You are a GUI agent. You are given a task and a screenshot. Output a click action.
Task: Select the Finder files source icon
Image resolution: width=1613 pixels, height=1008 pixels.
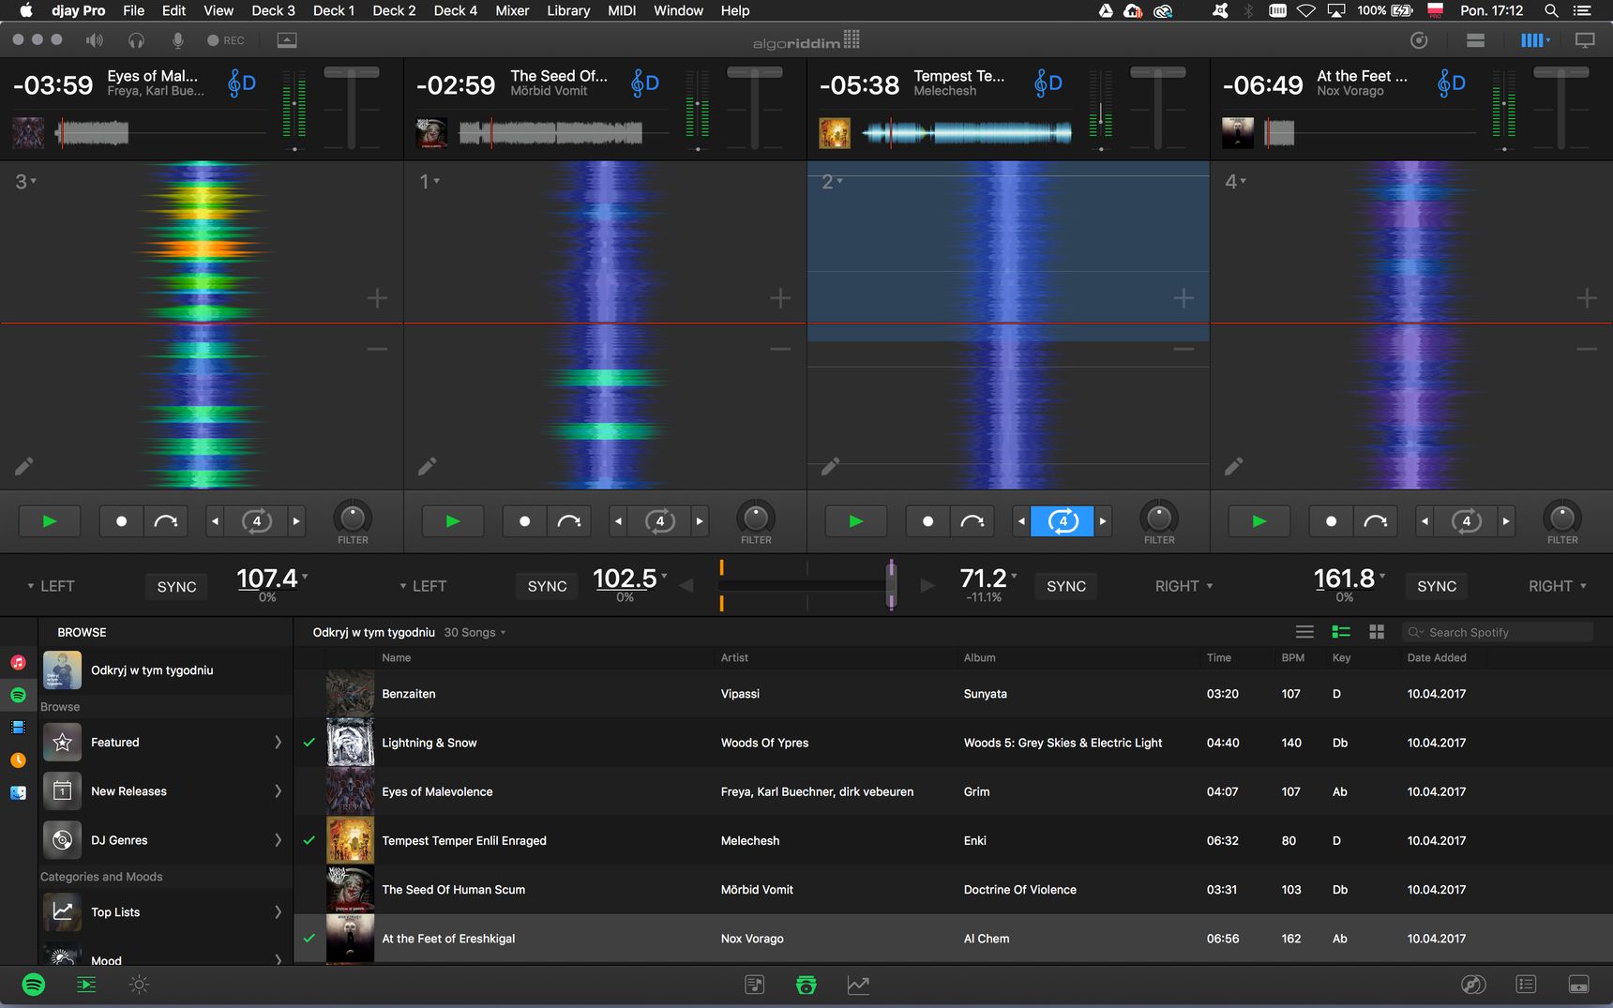point(18,792)
